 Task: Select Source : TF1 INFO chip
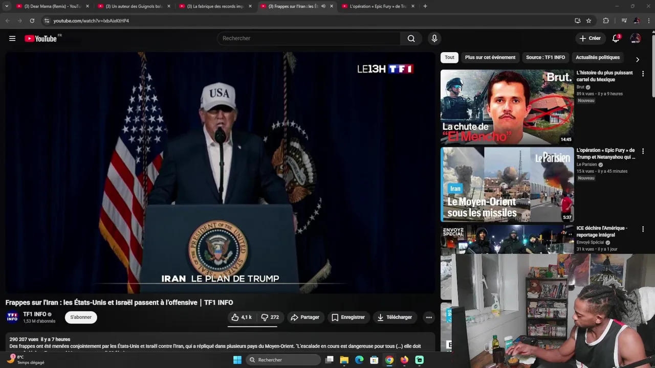coord(545,57)
